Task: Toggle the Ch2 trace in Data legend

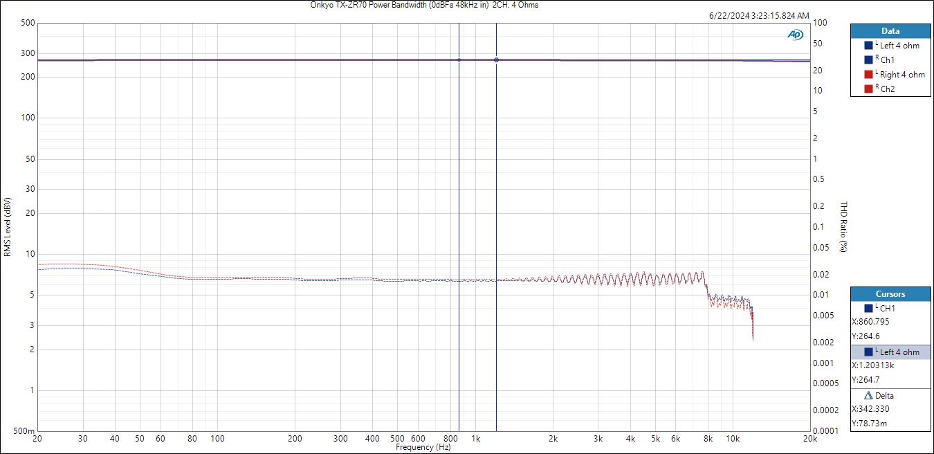Action: click(x=887, y=89)
